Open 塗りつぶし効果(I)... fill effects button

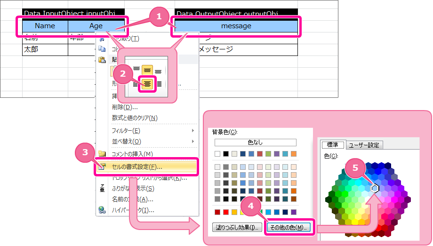237,228
